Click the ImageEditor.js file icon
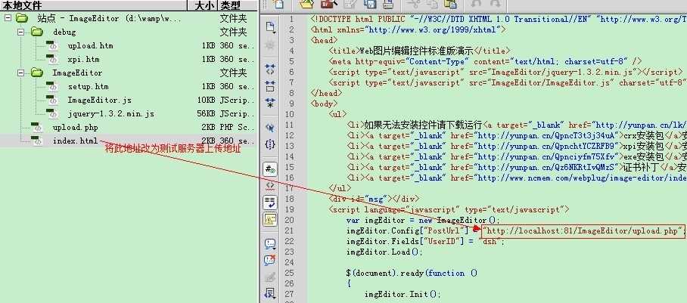 [52, 100]
